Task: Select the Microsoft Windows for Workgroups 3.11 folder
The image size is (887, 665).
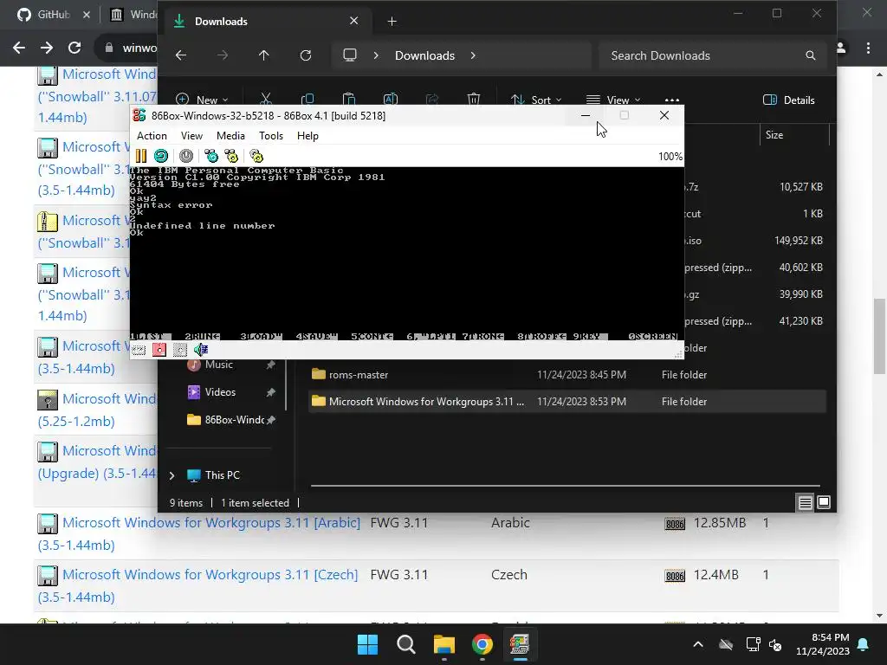Action: [567, 402]
